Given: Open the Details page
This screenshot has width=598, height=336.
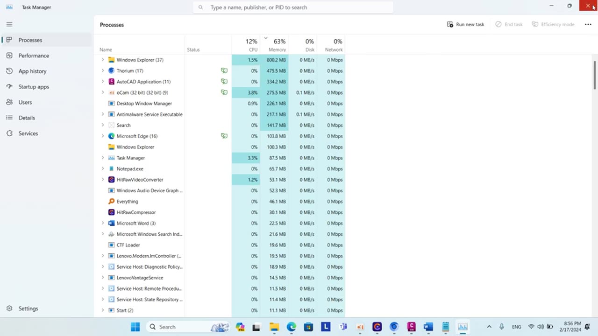Looking at the screenshot, I should (x=47, y=118).
